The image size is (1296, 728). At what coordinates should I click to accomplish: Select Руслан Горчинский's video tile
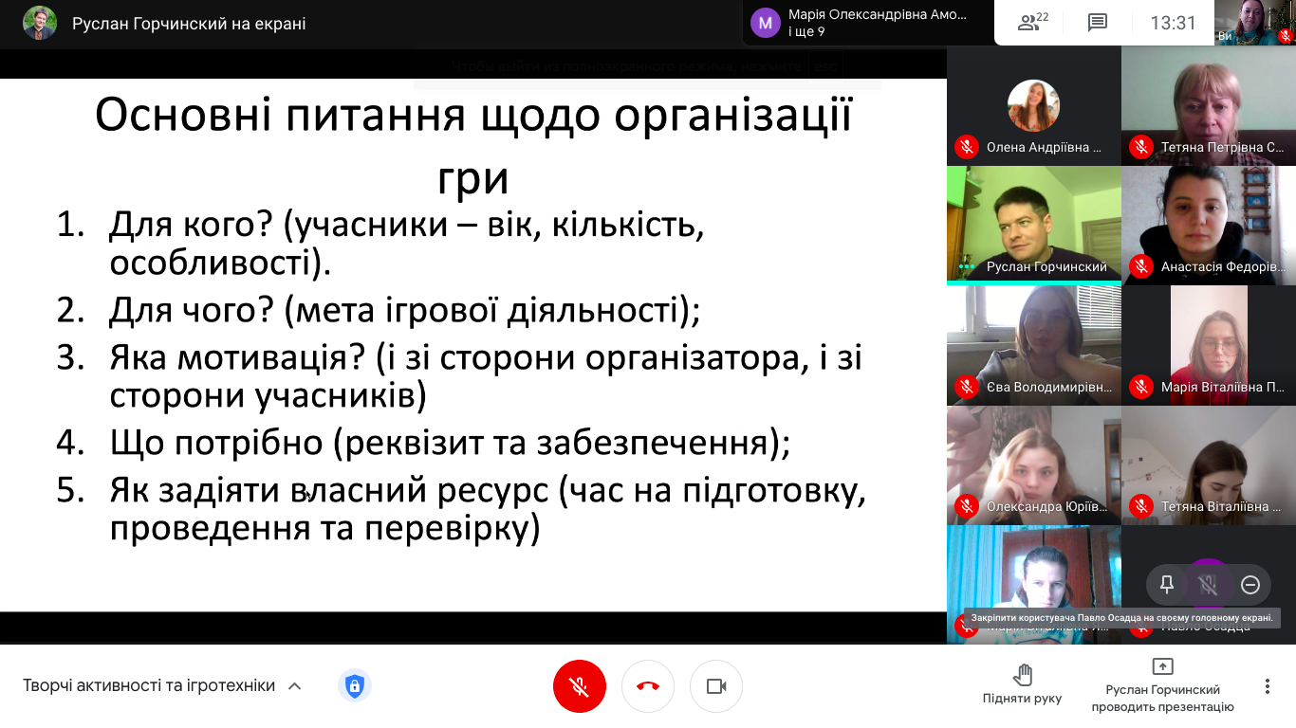[1033, 225]
